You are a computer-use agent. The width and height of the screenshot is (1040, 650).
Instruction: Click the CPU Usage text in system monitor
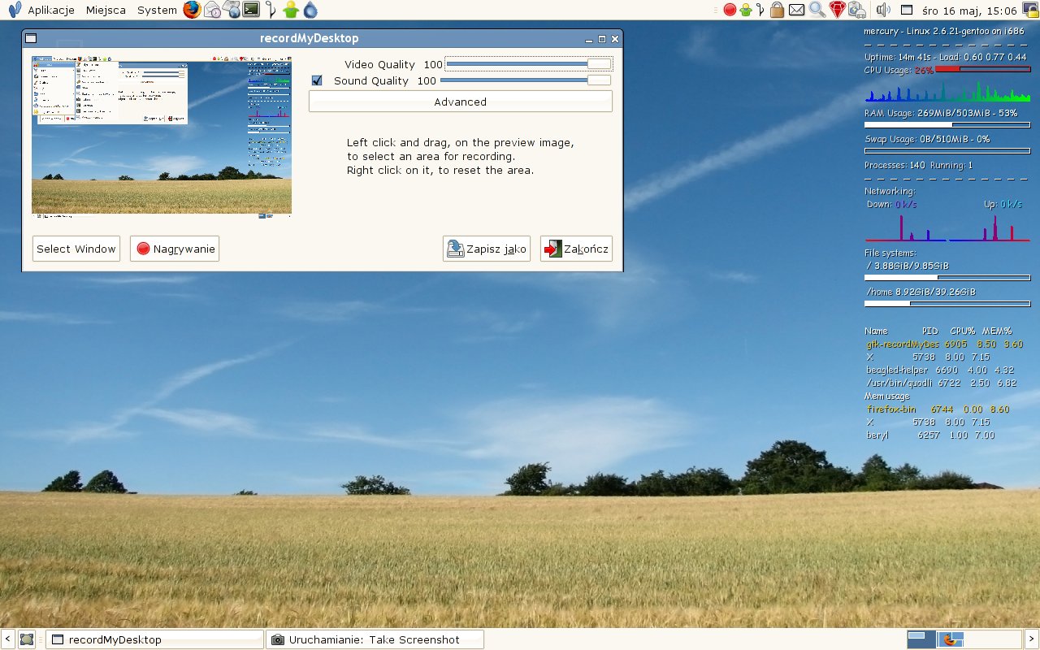(x=899, y=71)
